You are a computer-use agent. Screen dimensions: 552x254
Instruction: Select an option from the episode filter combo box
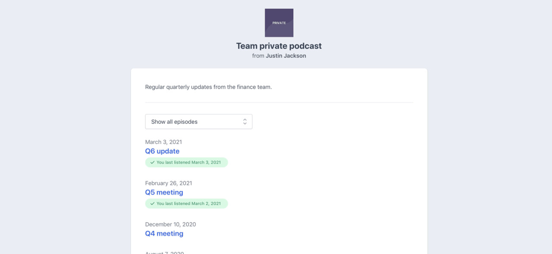point(198,121)
